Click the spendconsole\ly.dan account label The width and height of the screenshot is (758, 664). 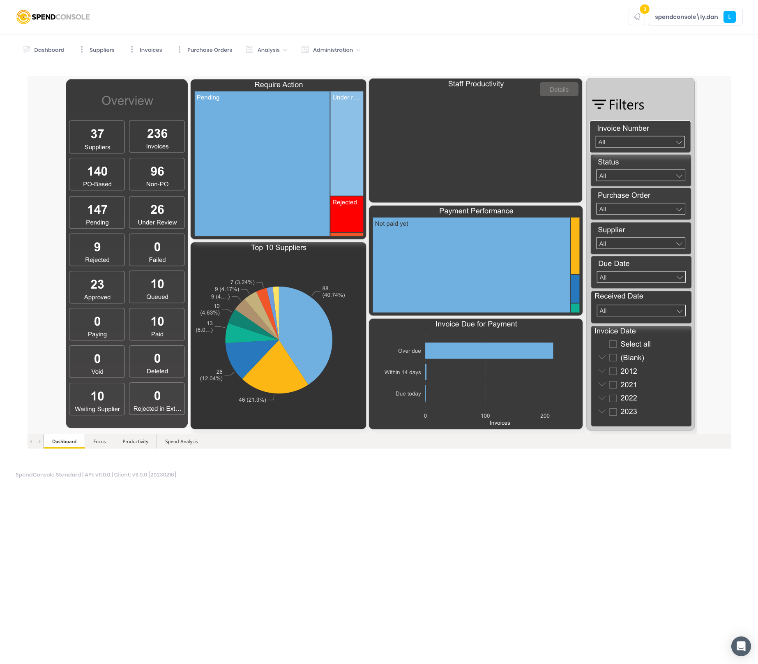point(687,17)
